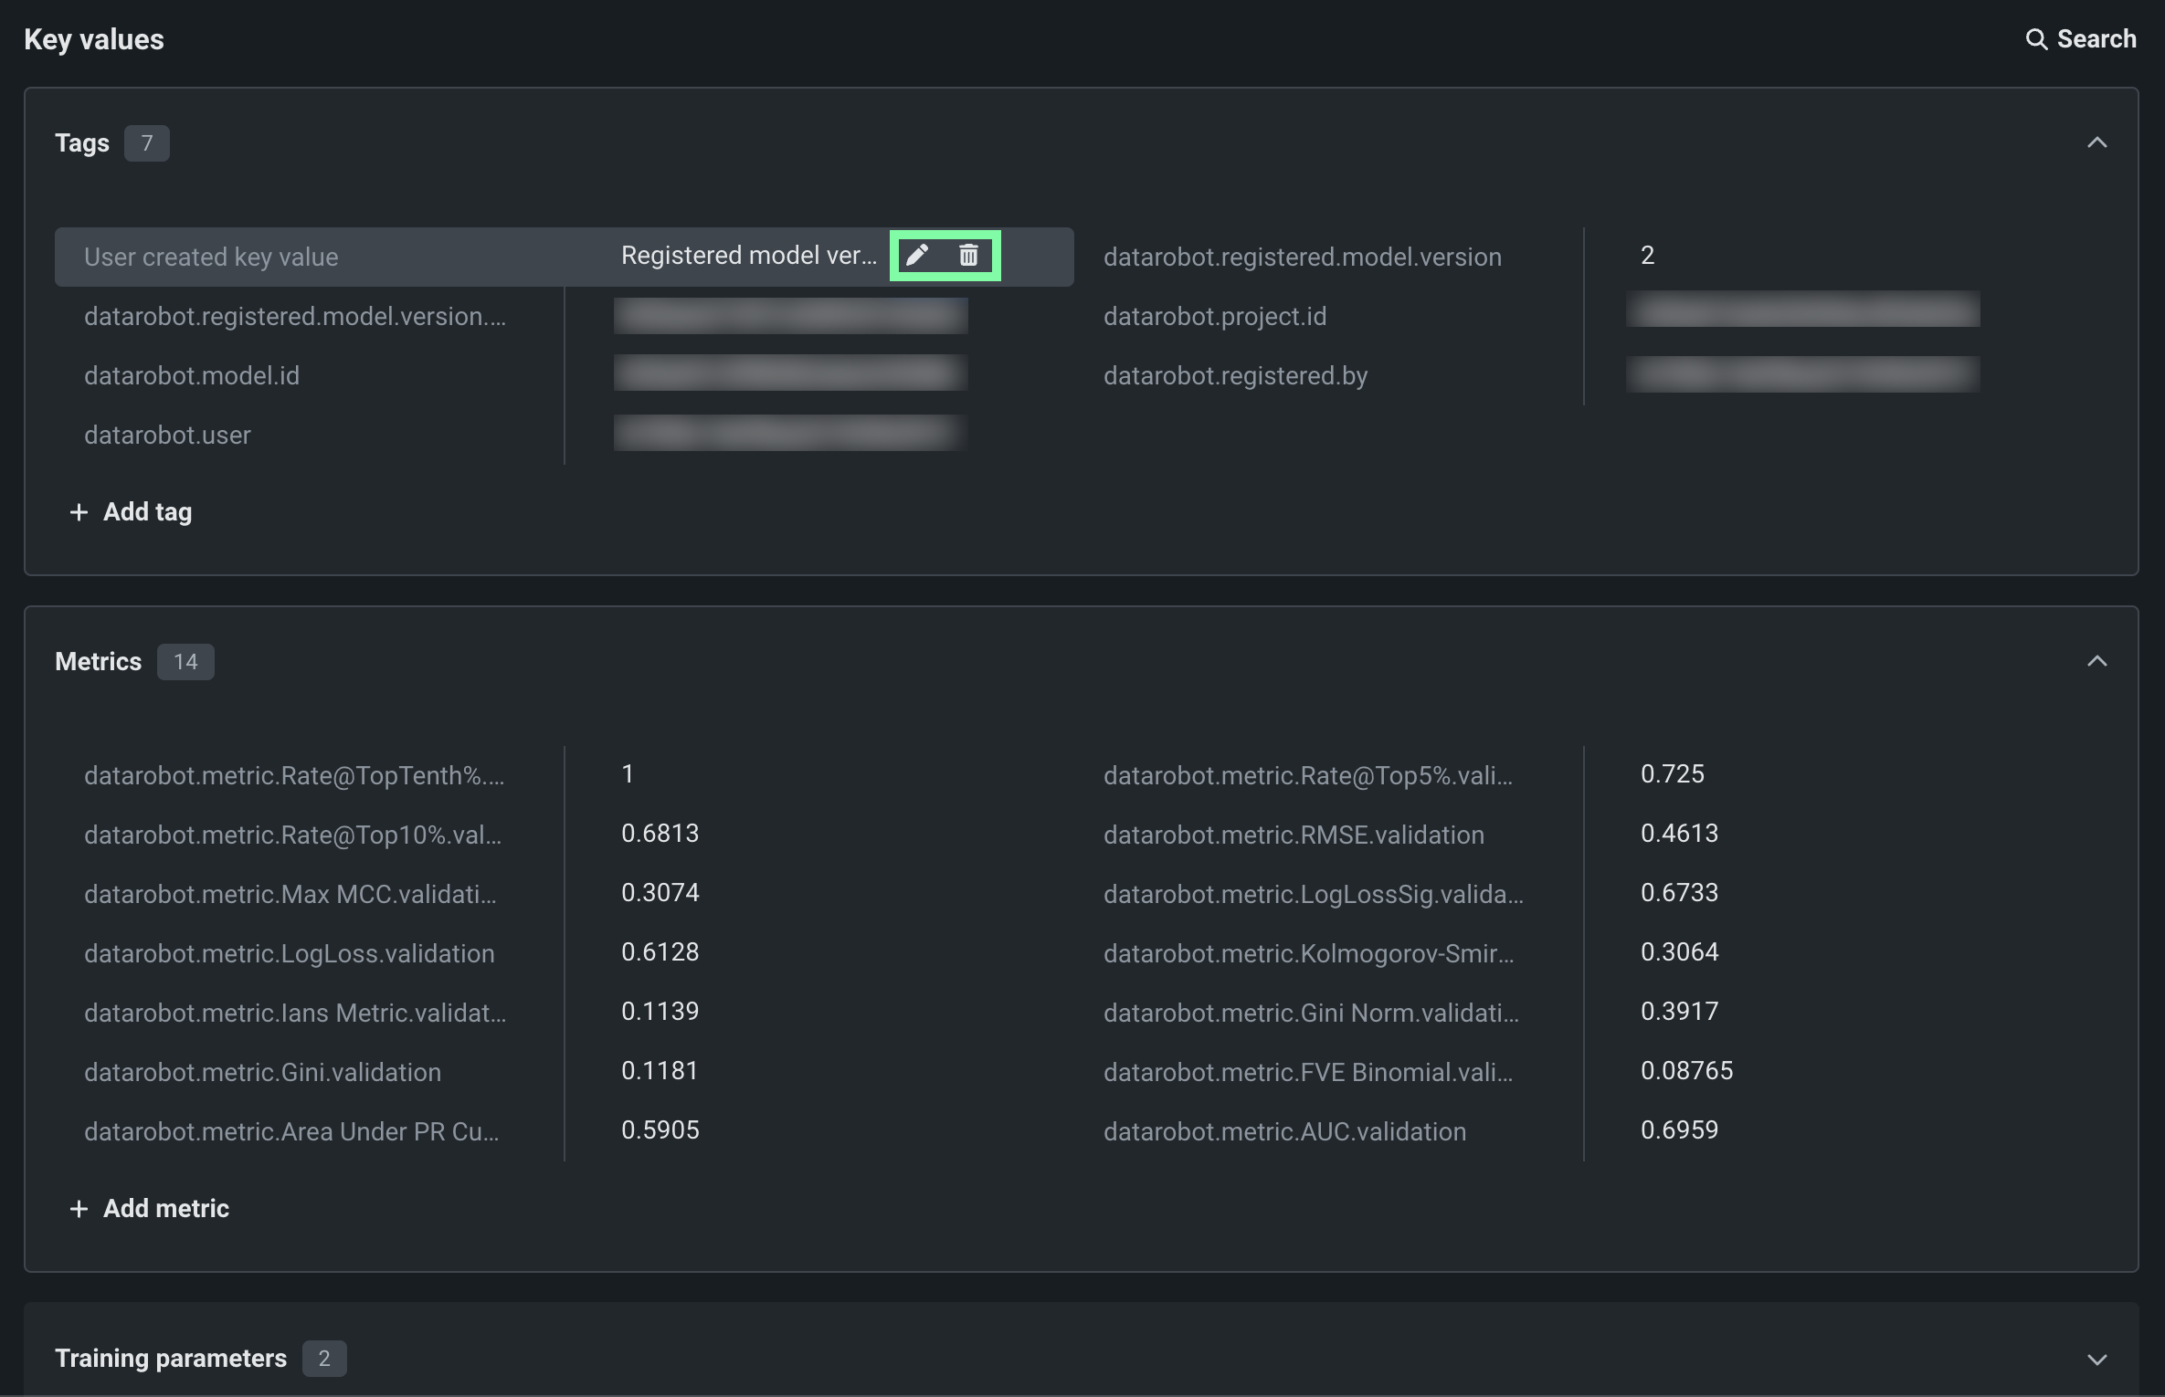Click the datarobot.project.id tag key

[x=1215, y=317]
